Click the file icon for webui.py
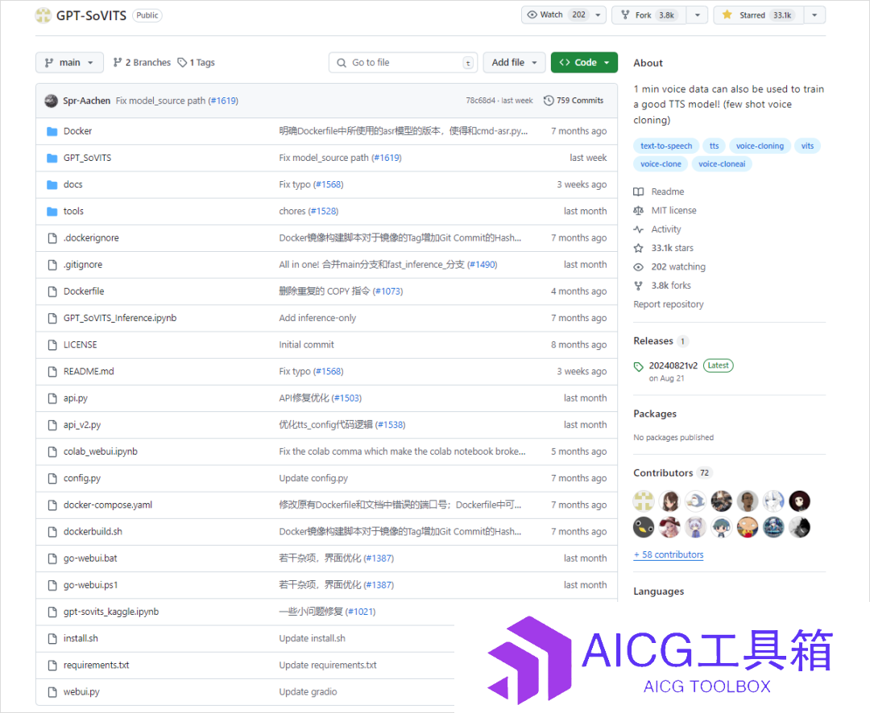This screenshot has width=870, height=713. tap(52, 692)
